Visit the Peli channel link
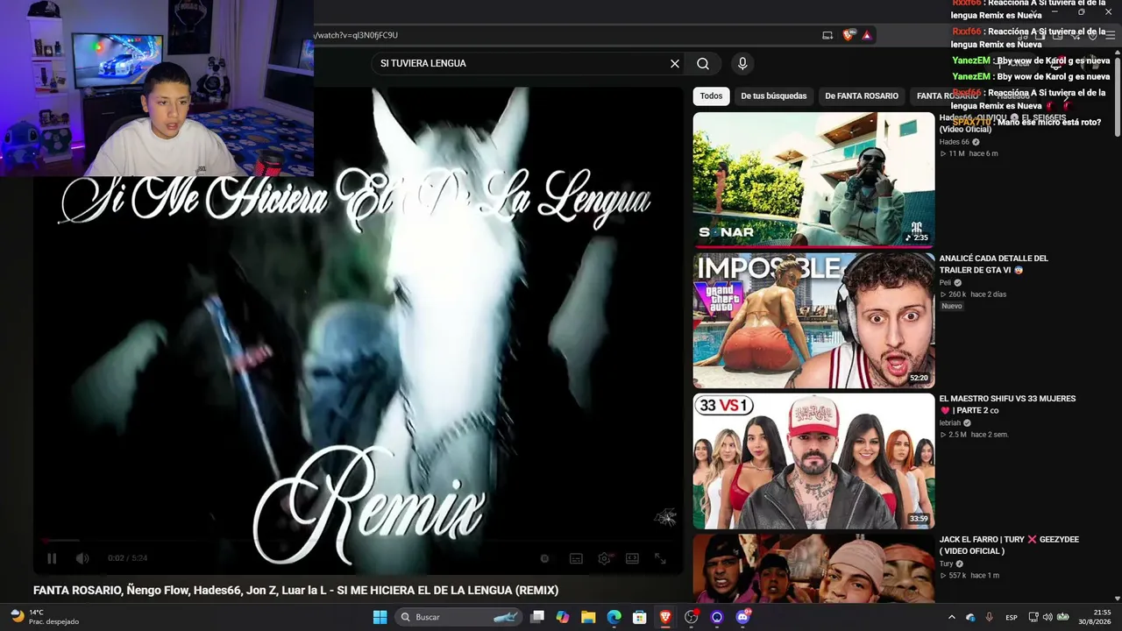This screenshot has height=631, width=1122. pos(945,283)
